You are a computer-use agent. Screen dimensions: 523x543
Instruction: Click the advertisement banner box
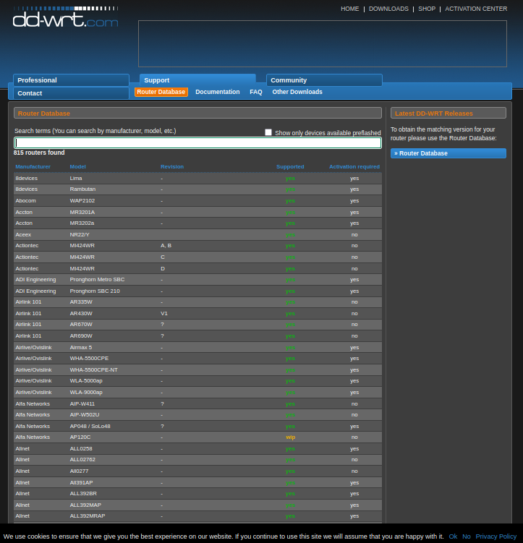click(323, 43)
